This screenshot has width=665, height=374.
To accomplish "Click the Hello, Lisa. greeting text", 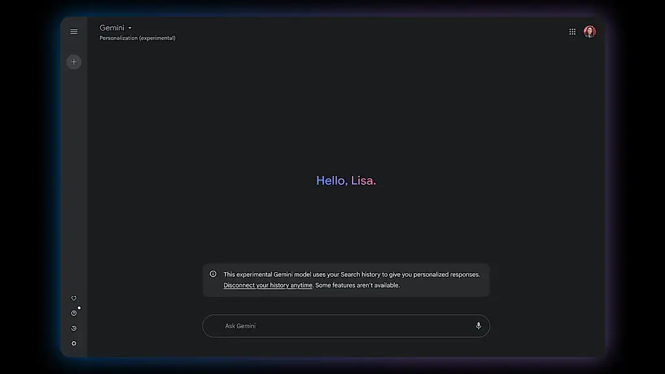I will (x=346, y=181).
